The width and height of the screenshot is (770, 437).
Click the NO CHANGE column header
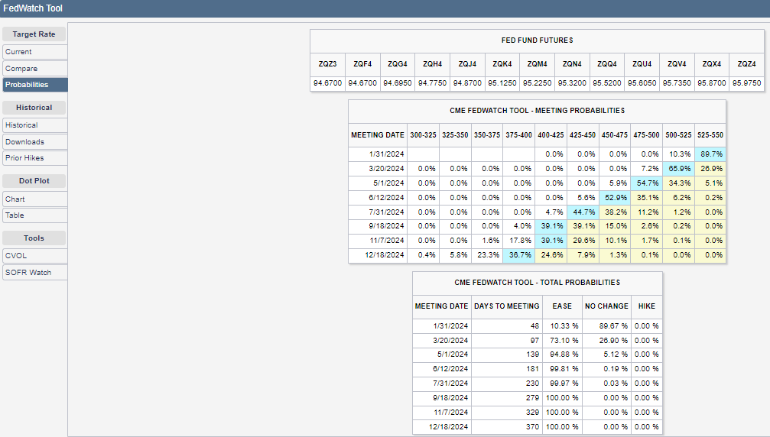tap(606, 306)
